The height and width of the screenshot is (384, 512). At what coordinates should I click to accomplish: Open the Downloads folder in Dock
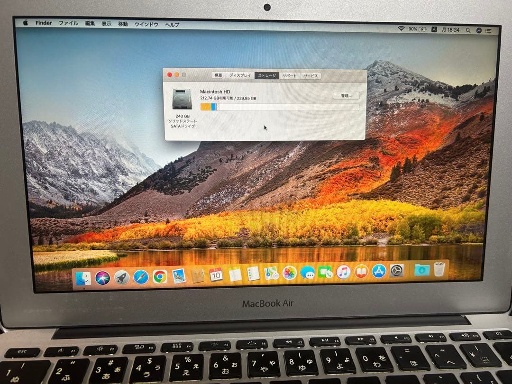(x=421, y=270)
